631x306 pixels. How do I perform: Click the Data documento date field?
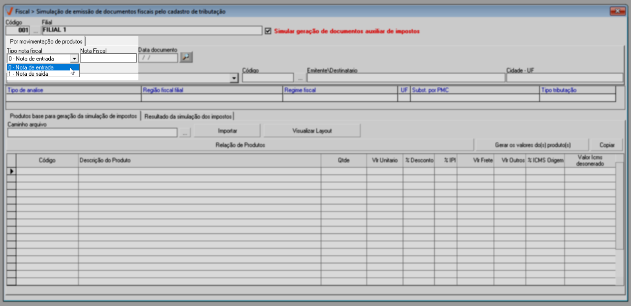(158, 58)
